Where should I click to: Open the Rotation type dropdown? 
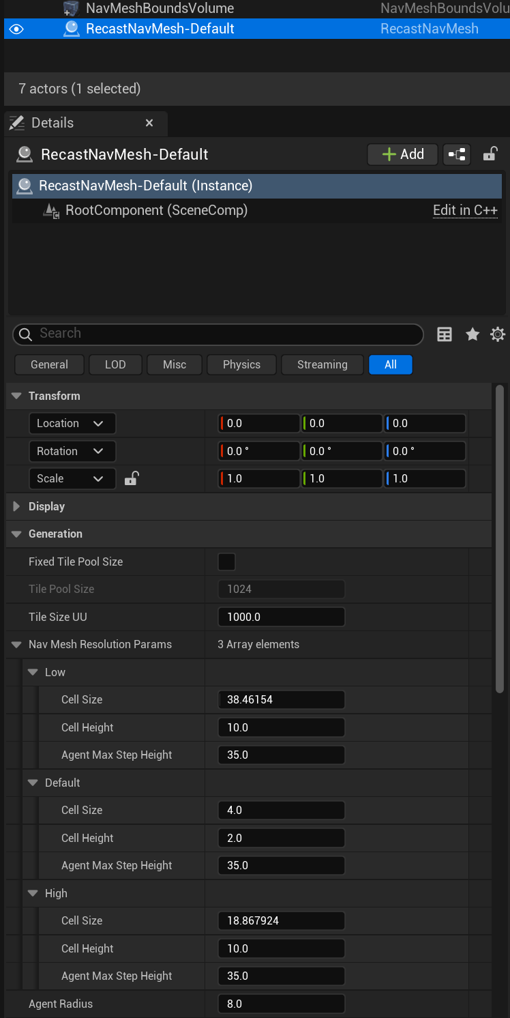[72, 452]
